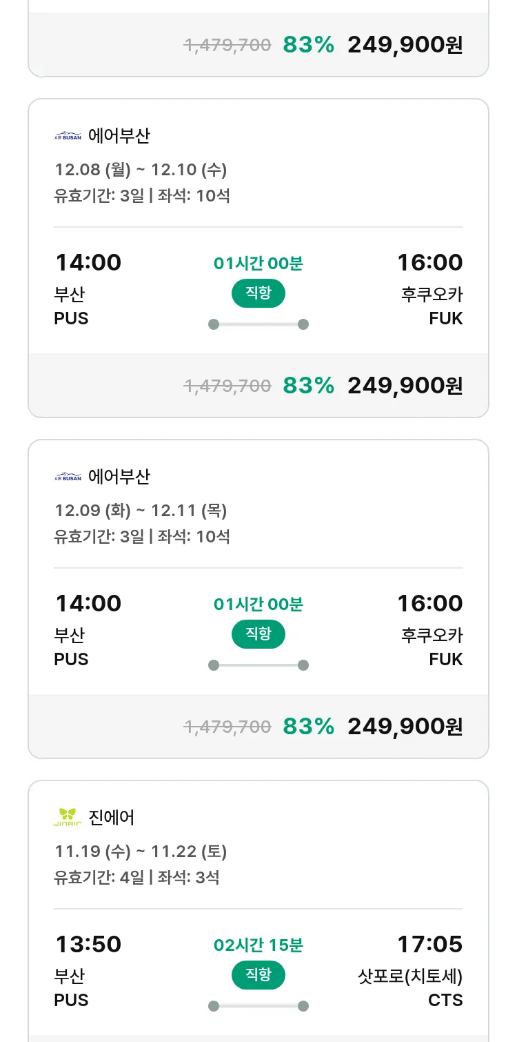Tap the 02시간 15분 flight duration
The height and width of the screenshot is (1042, 517).
point(258,945)
